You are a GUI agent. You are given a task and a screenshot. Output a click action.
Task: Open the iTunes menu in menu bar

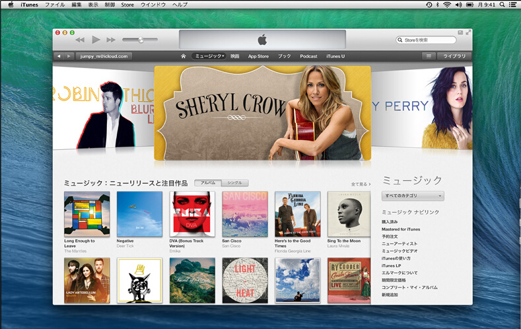pyautogui.click(x=29, y=5)
